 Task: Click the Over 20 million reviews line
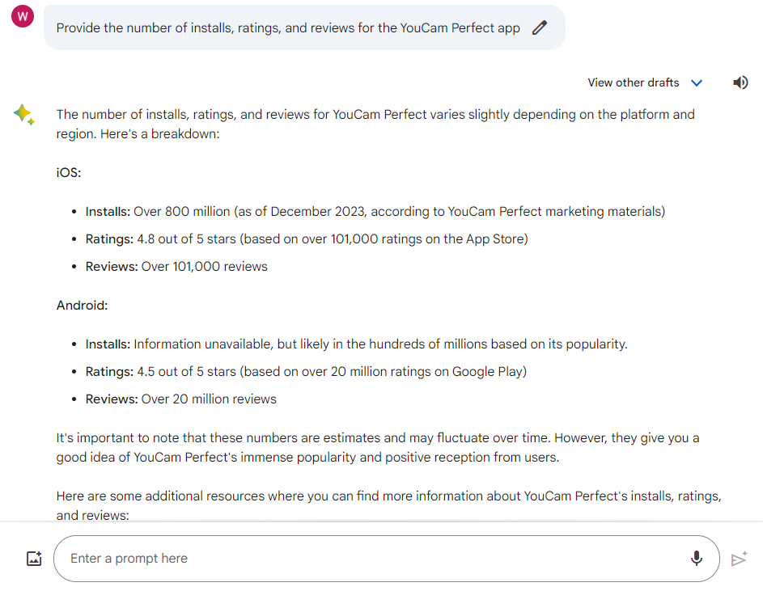181,399
